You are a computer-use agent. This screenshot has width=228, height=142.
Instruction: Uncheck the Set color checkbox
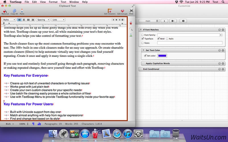click(x=145, y=56)
